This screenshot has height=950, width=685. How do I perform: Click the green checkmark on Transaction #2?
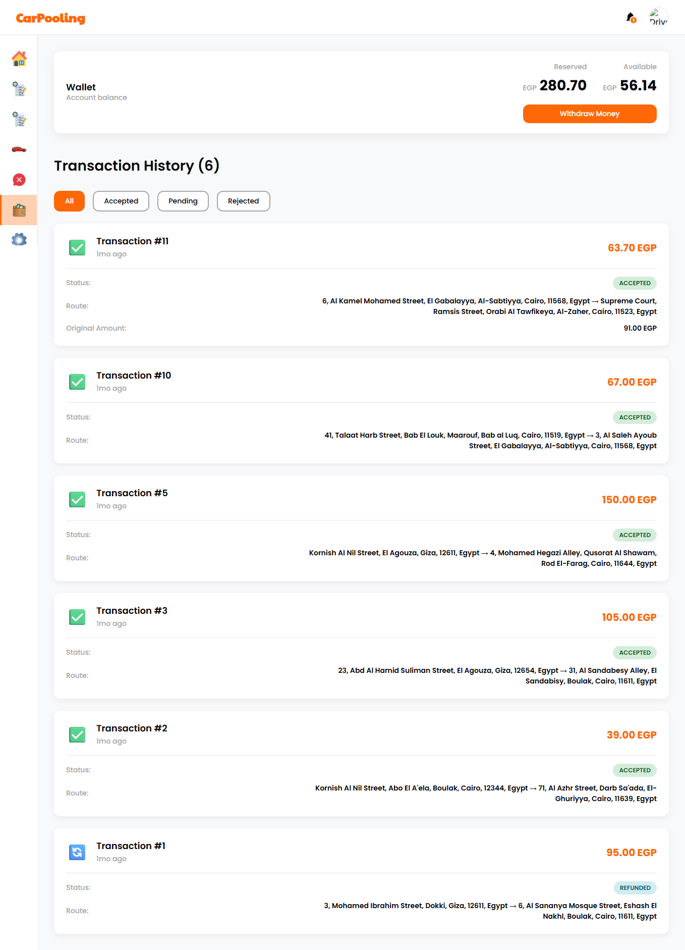tap(77, 734)
